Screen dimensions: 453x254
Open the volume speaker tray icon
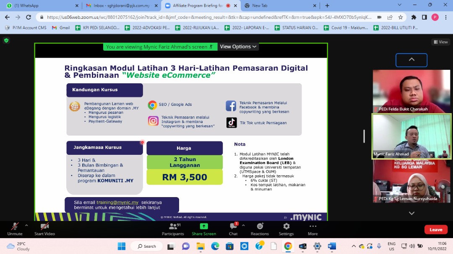coord(412,246)
